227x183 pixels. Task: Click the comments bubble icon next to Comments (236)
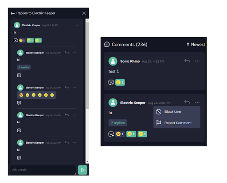pos(107,44)
